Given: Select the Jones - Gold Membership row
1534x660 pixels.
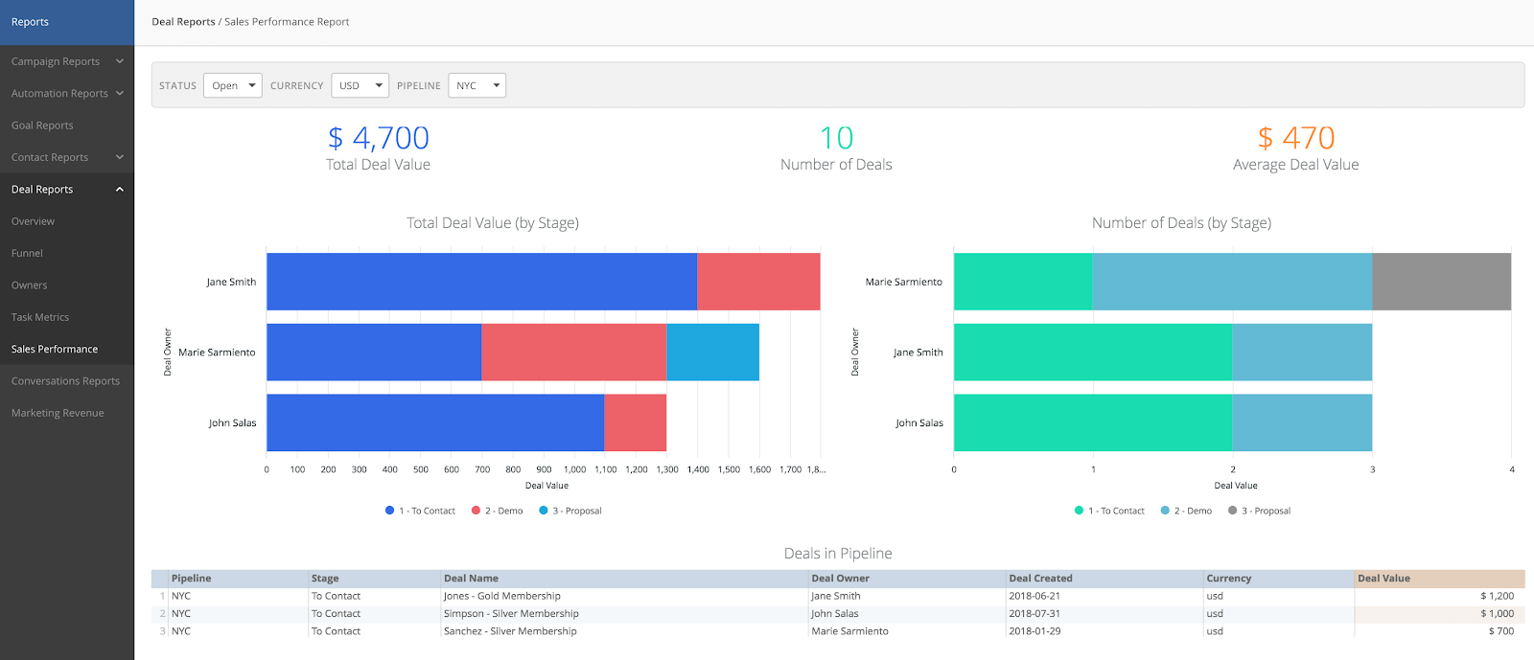Looking at the screenshot, I should tap(501, 596).
